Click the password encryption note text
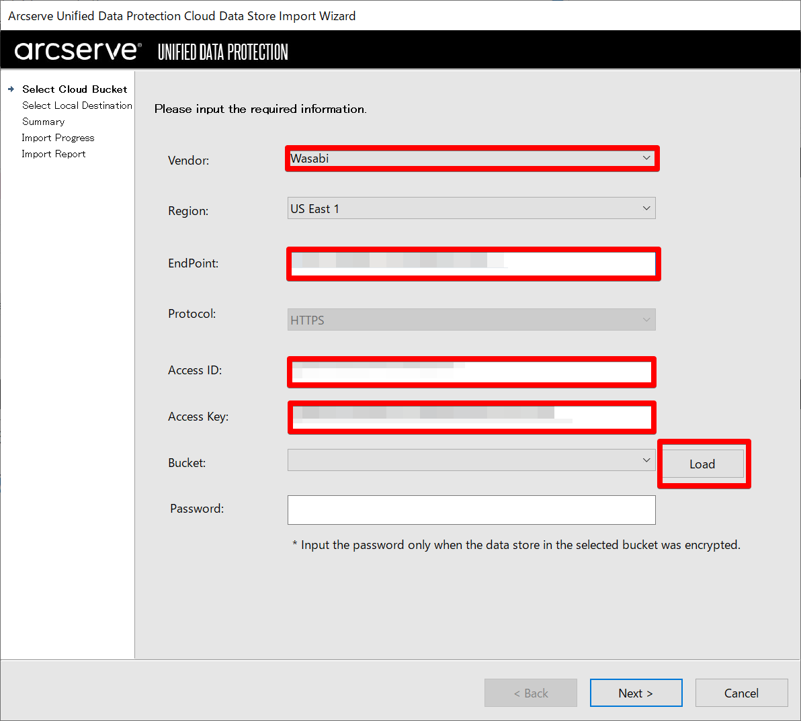The image size is (801, 721). point(517,545)
